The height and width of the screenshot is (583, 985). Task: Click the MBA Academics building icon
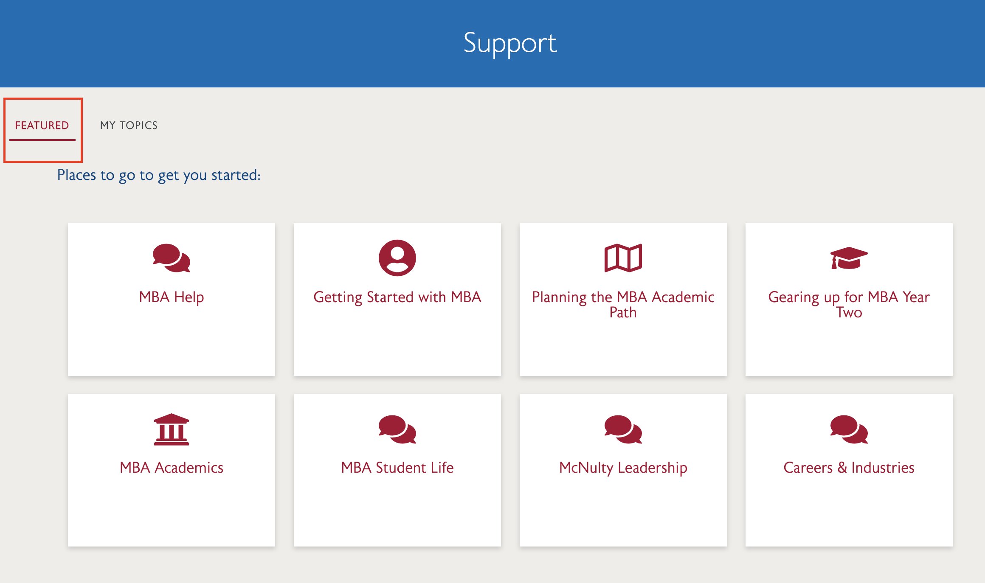[172, 429]
